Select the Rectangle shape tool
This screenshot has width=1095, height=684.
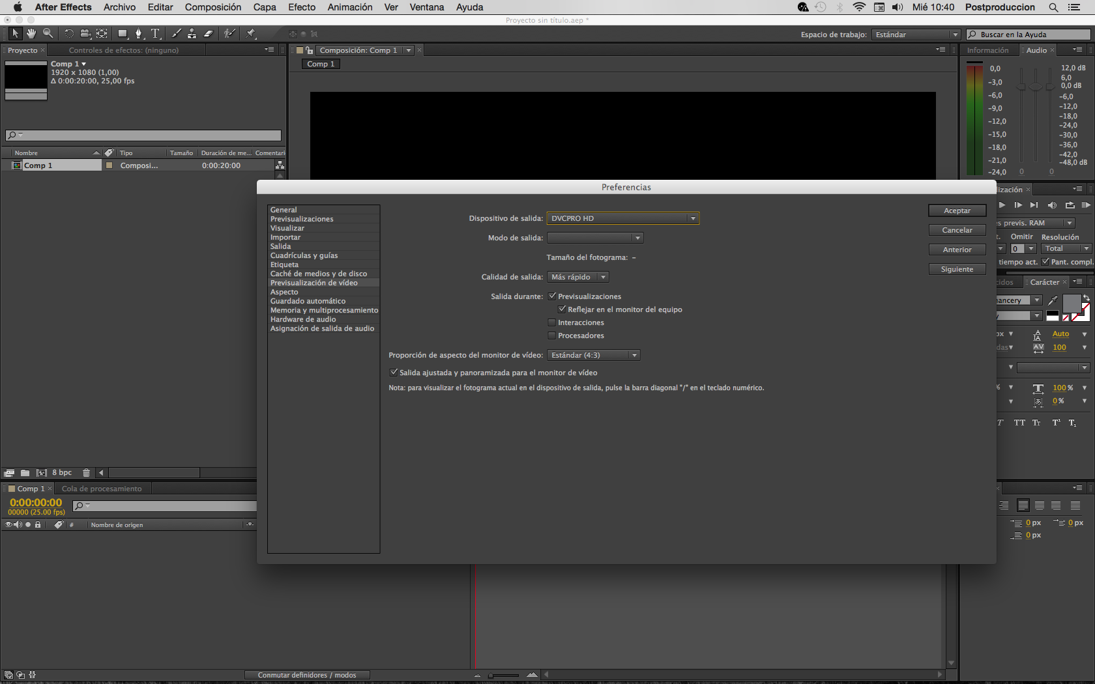click(122, 33)
